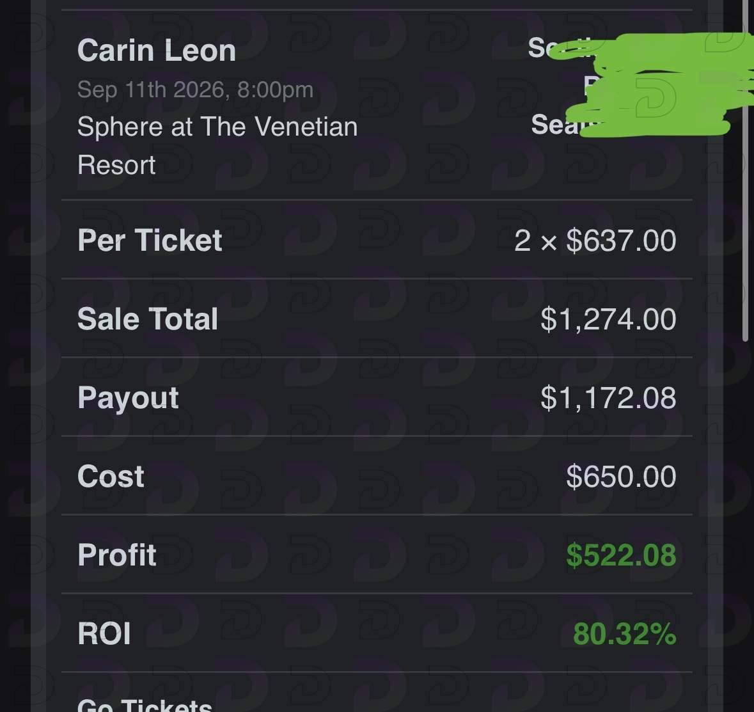Select the Per Ticket label
The image size is (754, 712).
150,240
